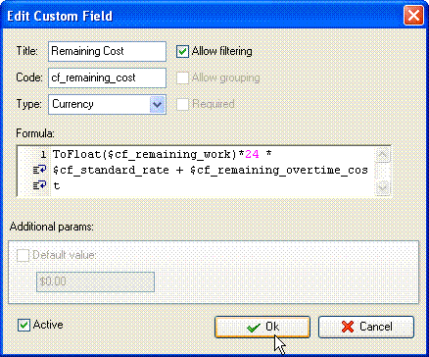Click inside the Formula text editor
This screenshot has width=429, height=357.
point(213,172)
